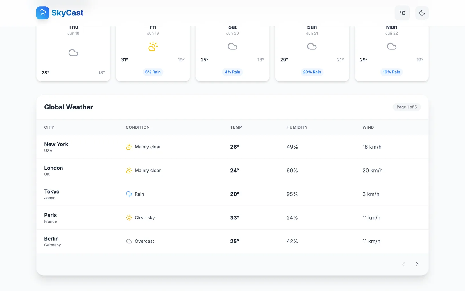The width and height of the screenshot is (465, 291).
Task: Click the Page 1 of 5 indicator
Action: pyautogui.click(x=407, y=107)
